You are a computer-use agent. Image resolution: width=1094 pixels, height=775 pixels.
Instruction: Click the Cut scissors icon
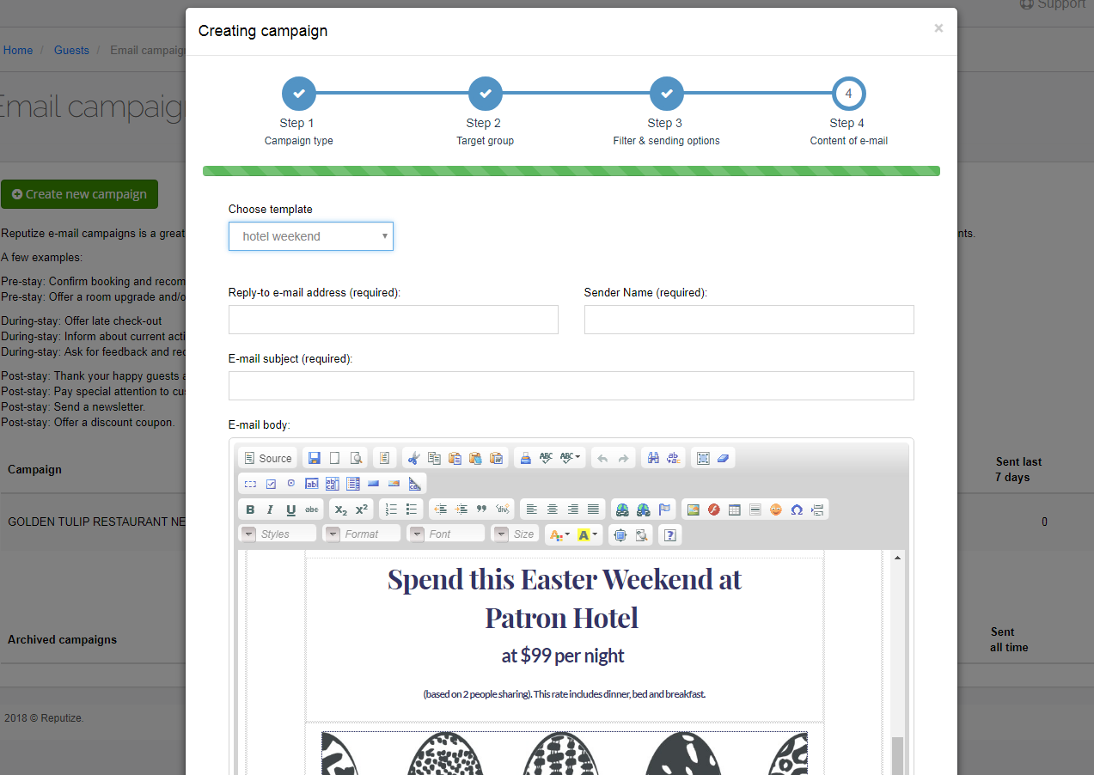click(413, 458)
